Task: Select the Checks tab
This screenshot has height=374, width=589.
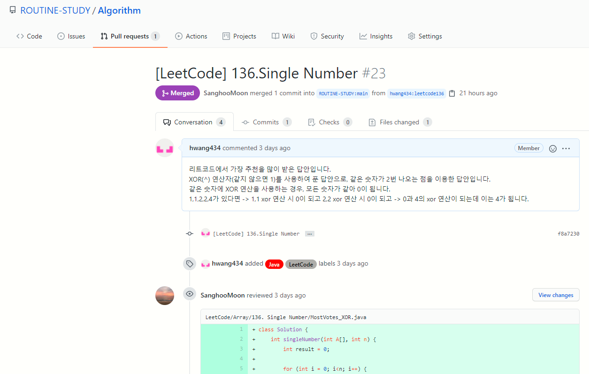Action: pyautogui.click(x=330, y=122)
